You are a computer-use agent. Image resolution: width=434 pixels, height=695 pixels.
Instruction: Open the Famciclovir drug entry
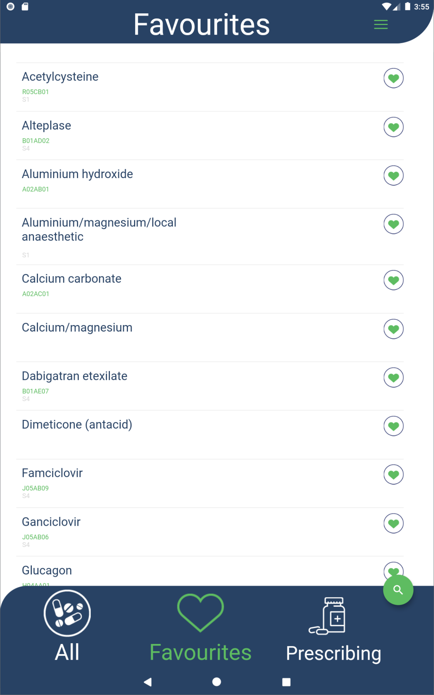[x=52, y=473]
